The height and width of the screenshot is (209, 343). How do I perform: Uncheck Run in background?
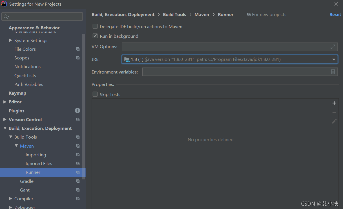click(95, 36)
